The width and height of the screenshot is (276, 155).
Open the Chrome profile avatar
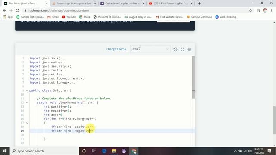coord(265,10)
